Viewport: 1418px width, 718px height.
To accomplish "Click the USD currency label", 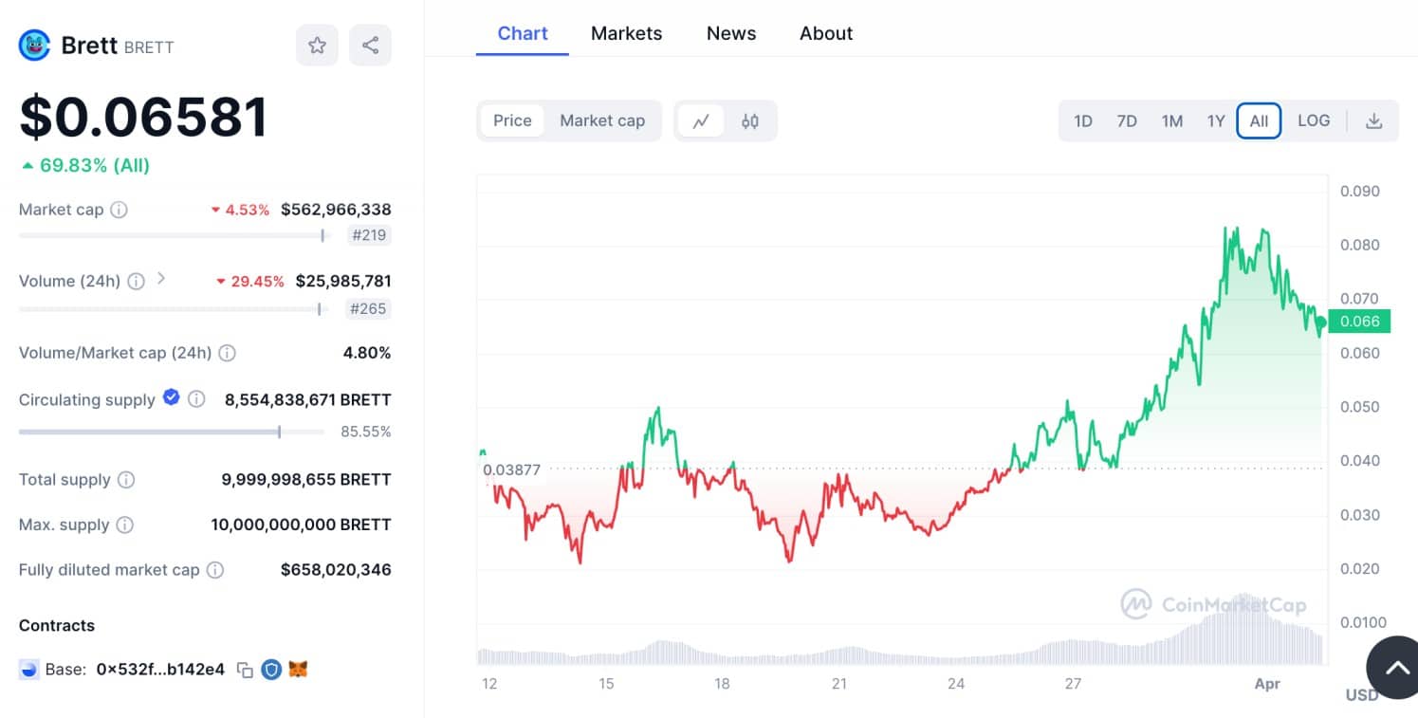I will tap(1362, 695).
